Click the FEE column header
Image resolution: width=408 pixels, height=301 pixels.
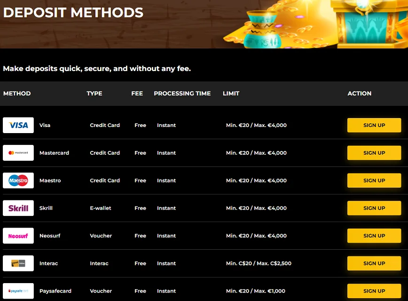pyautogui.click(x=137, y=94)
